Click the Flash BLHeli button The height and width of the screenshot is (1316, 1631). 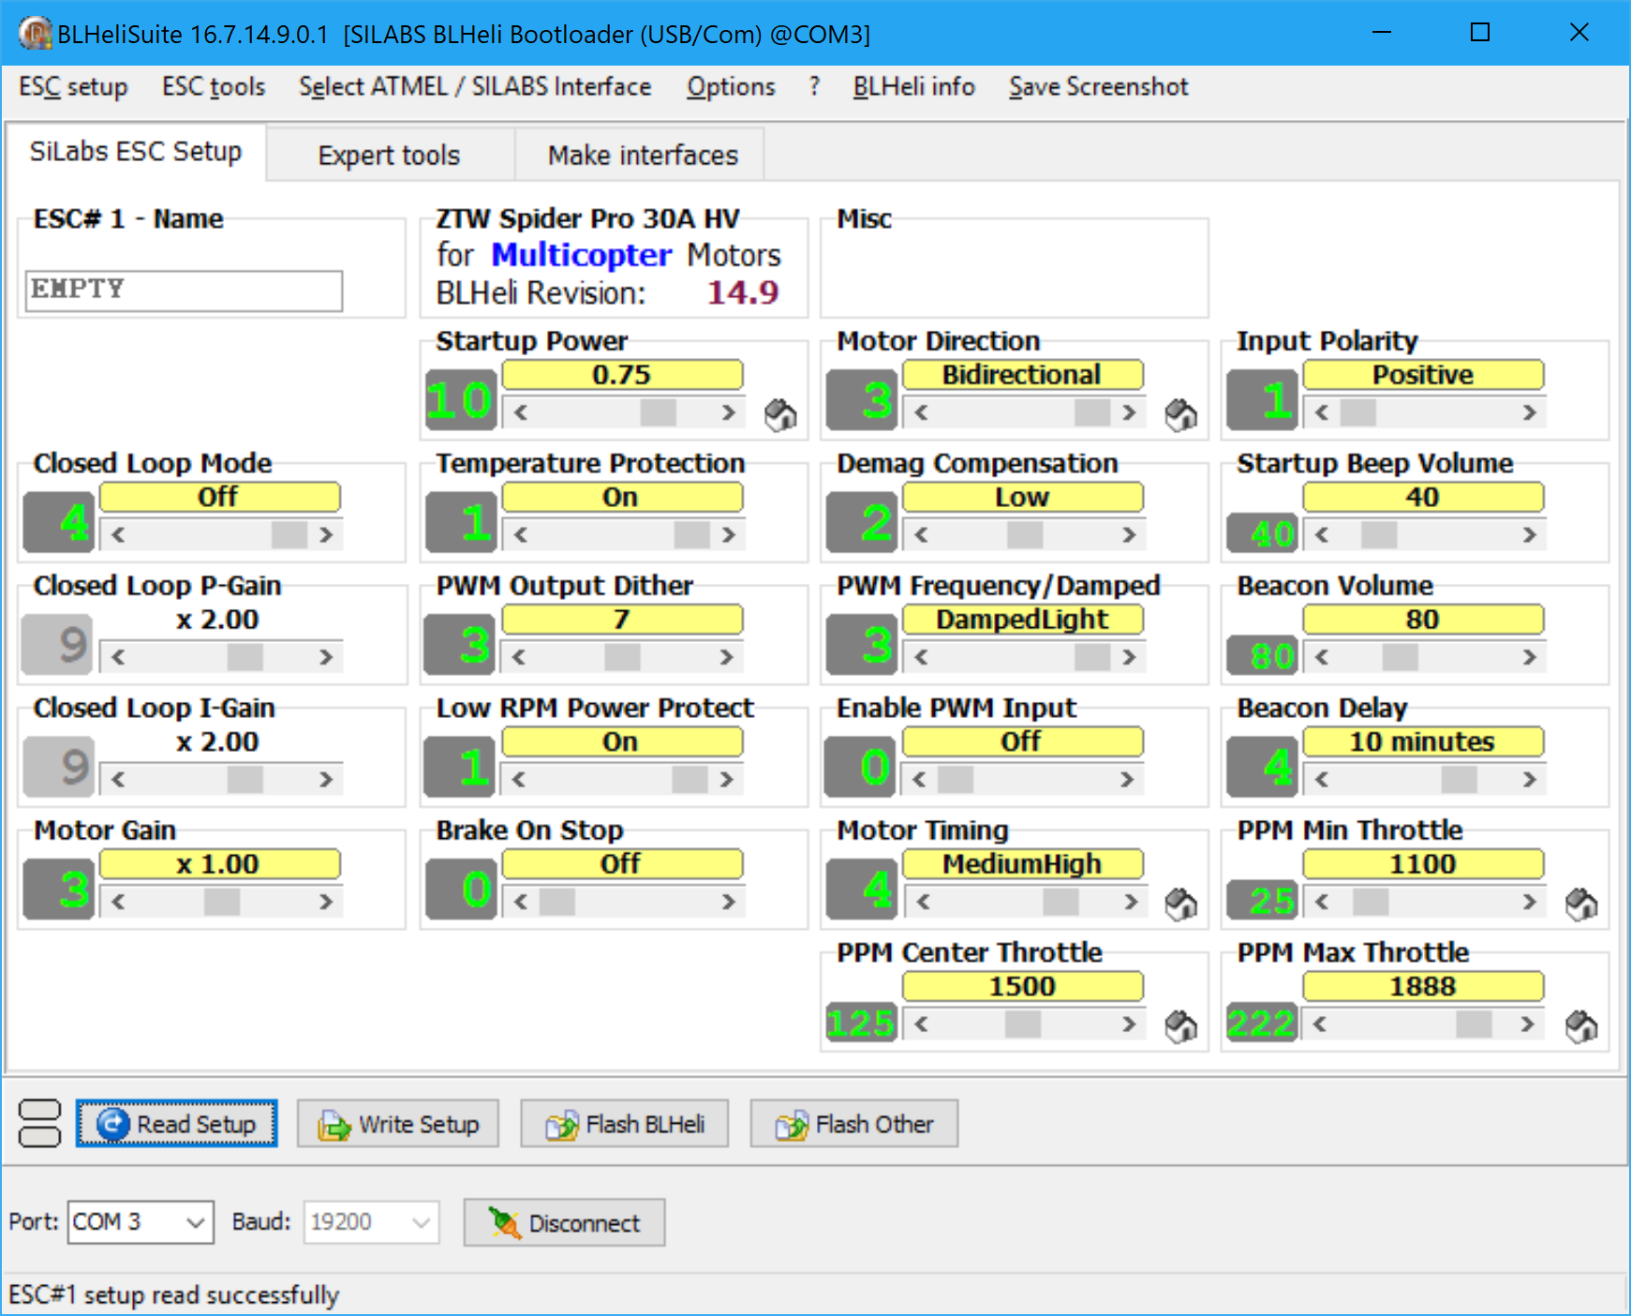click(x=625, y=1123)
